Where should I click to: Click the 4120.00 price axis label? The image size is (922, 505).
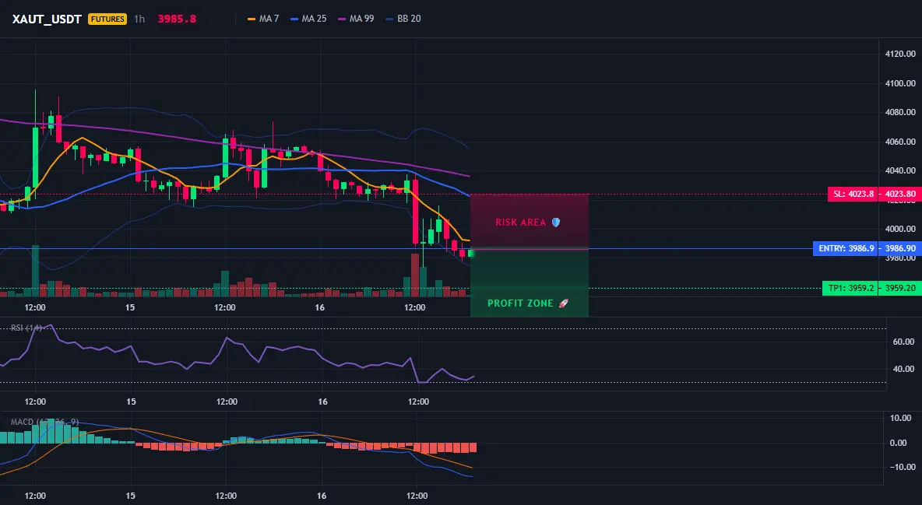(x=900, y=54)
